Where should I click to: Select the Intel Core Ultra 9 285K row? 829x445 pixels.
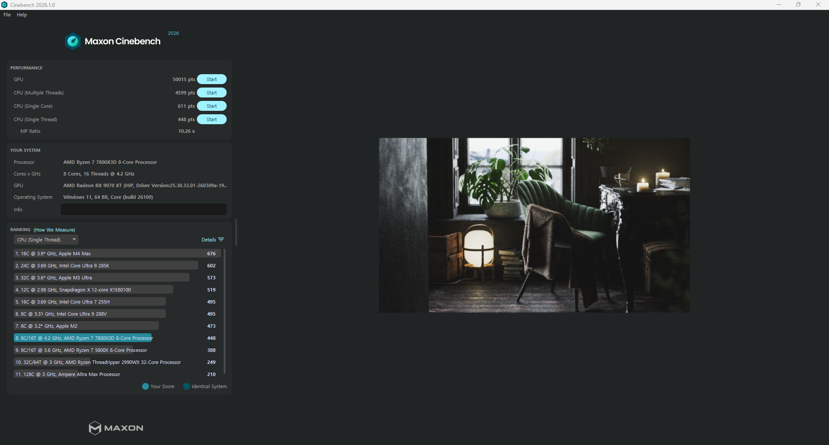(117, 266)
